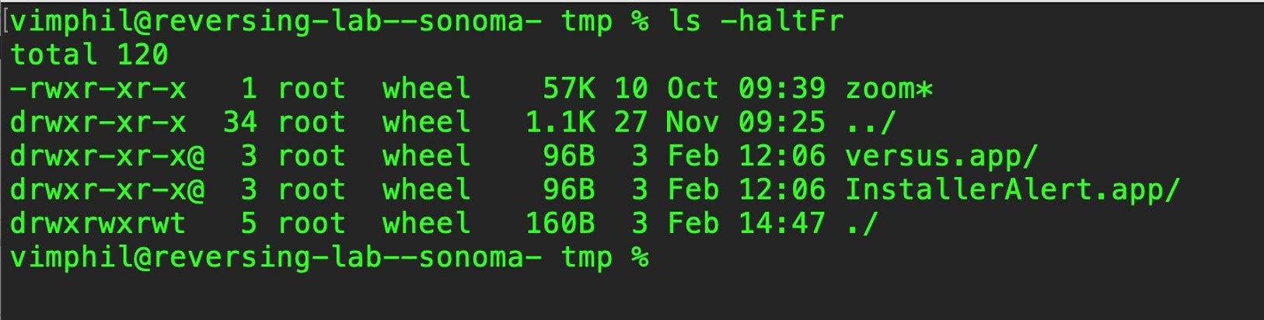1264x320 pixels.
Task: Click the 'drwxrwxrwt' permissions string
Action: tap(98, 224)
